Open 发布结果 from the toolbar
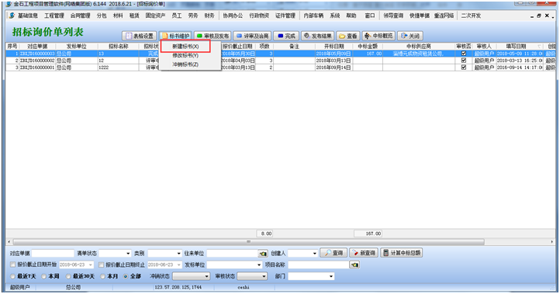The height and width of the screenshot is (294, 560). coord(318,36)
